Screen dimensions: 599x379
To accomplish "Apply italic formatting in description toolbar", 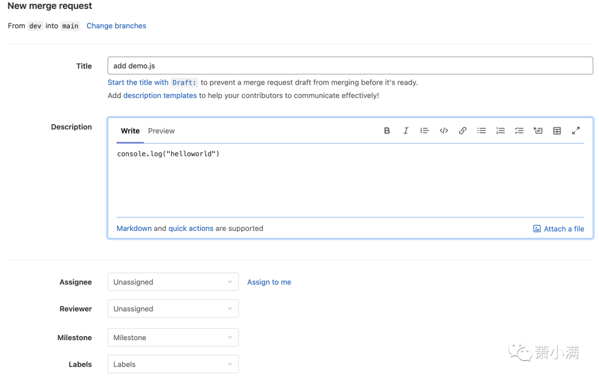I will [406, 131].
